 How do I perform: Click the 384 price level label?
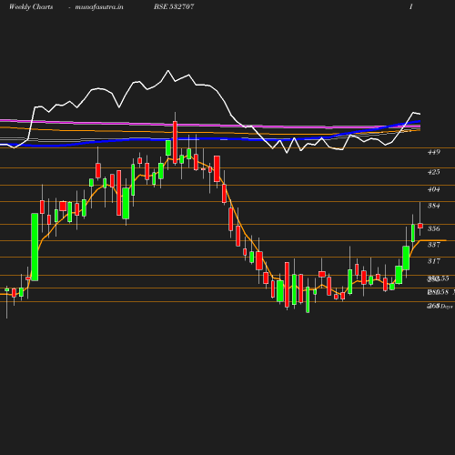coord(434,206)
